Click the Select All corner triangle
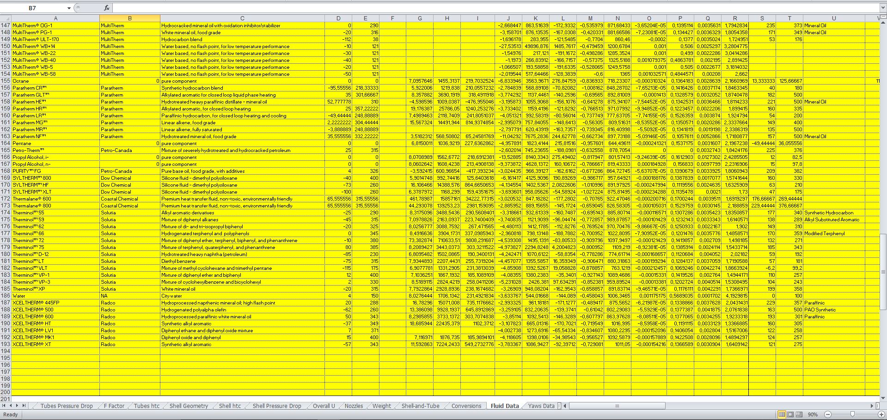887x420 pixels. pyautogui.click(x=6, y=18)
